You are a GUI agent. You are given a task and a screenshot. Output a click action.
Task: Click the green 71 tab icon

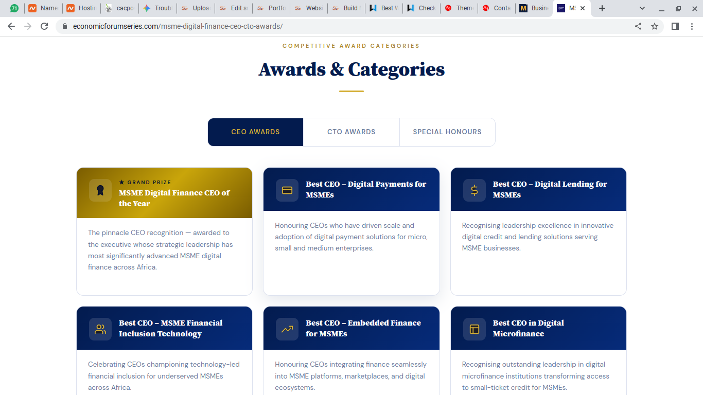pos(14,8)
